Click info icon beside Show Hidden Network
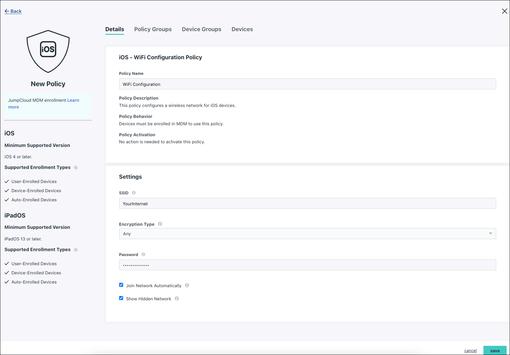Image resolution: width=510 pixels, height=355 pixels. [x=177, y=298]
